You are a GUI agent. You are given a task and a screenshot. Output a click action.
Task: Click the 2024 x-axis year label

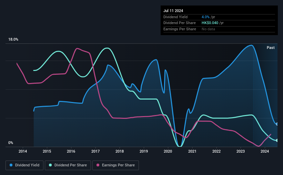tap(265, 151)
